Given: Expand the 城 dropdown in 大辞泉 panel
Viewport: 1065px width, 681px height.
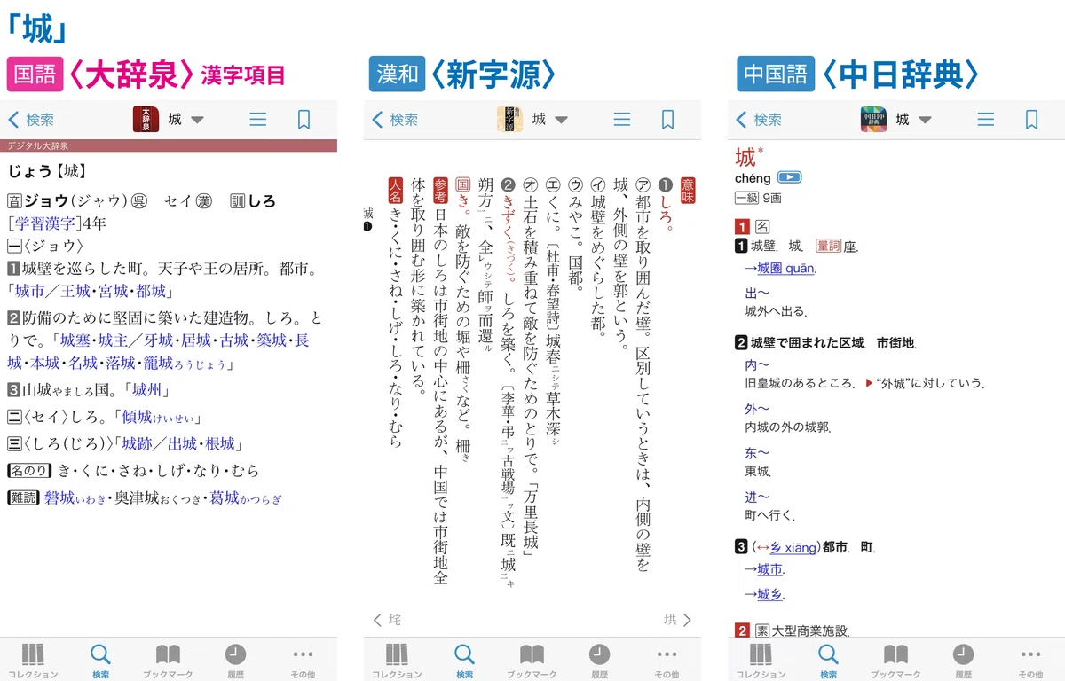Looking at the screenshot, I should coord(197,120).
